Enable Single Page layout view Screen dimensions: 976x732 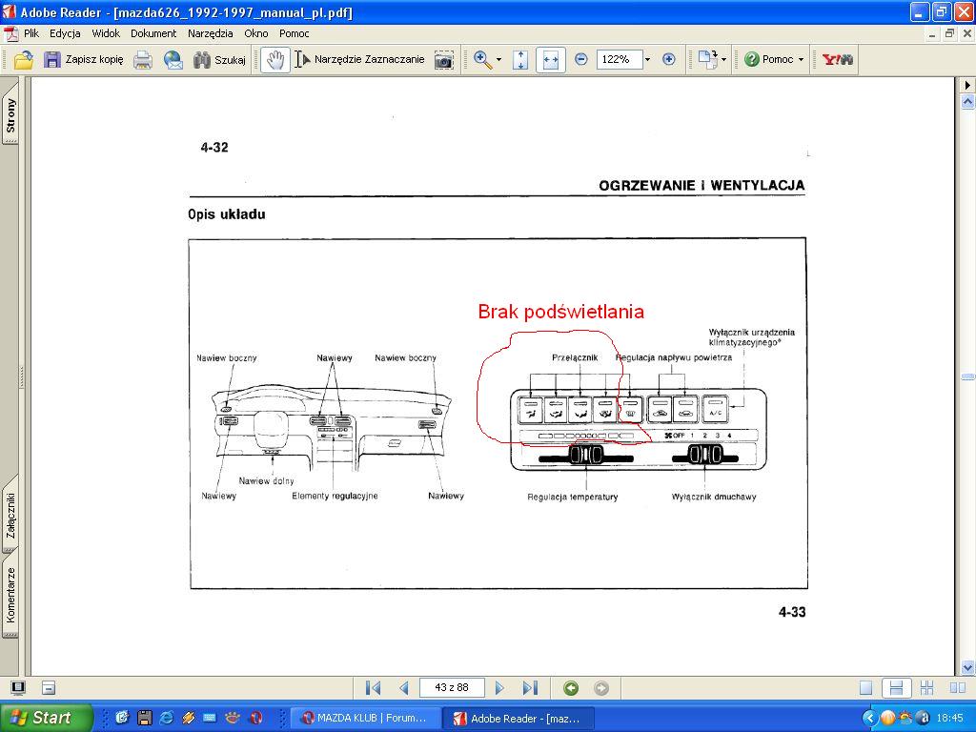point(865,688)
